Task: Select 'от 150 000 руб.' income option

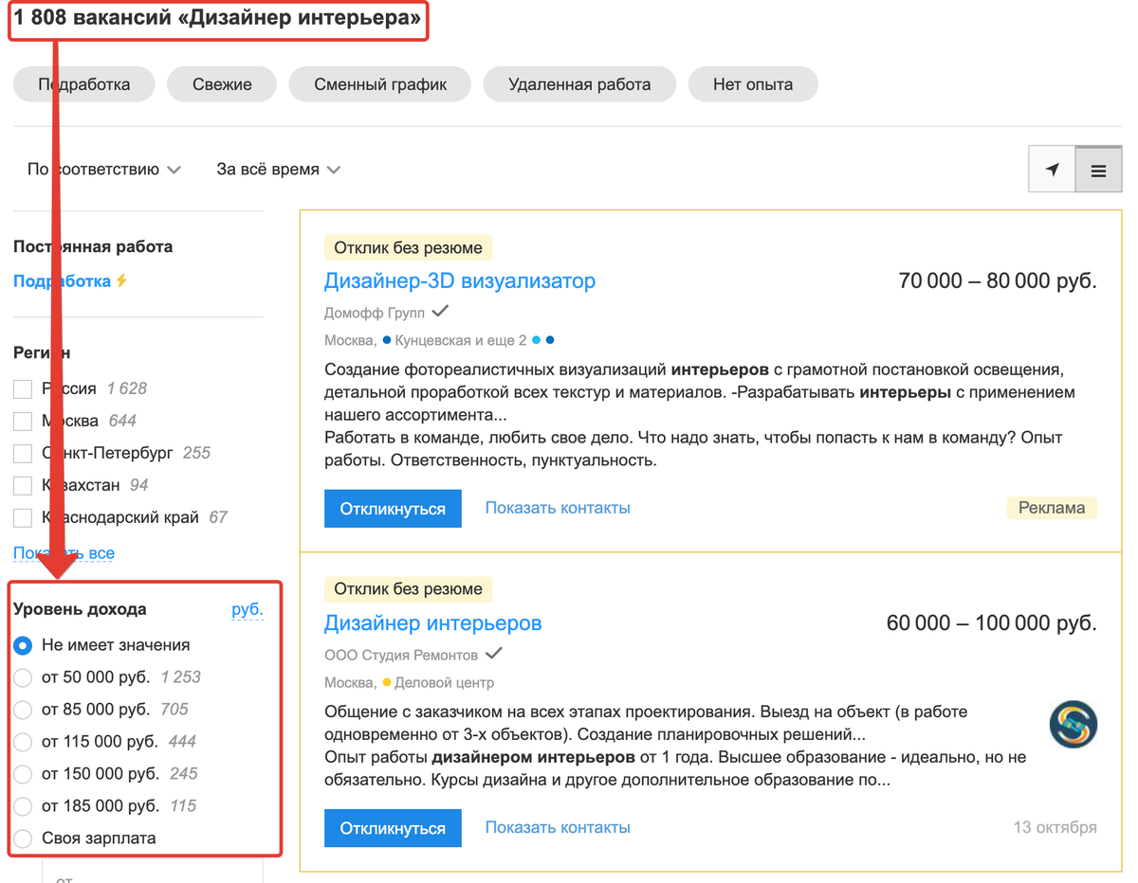Action: [x=23, y=774]
